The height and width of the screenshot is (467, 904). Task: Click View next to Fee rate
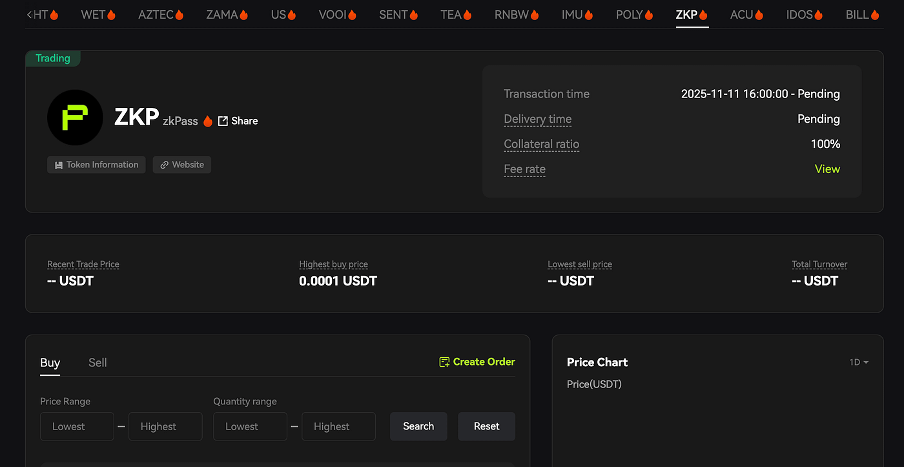[827, 169]
